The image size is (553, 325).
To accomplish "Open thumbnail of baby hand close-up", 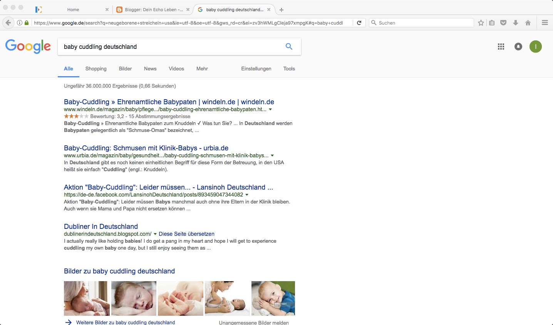I will coord(181,298).
